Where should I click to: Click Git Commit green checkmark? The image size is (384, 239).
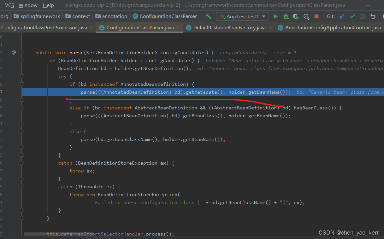(x=352, y=16)
